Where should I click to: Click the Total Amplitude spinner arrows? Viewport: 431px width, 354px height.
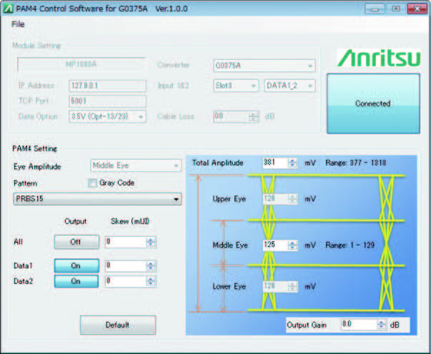[292, 163]
